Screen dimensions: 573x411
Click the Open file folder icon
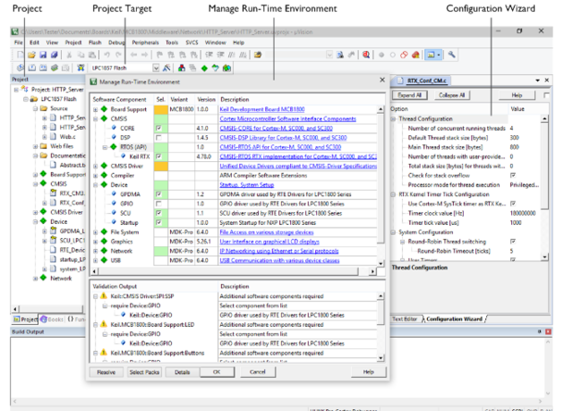(x=31, y=55)
